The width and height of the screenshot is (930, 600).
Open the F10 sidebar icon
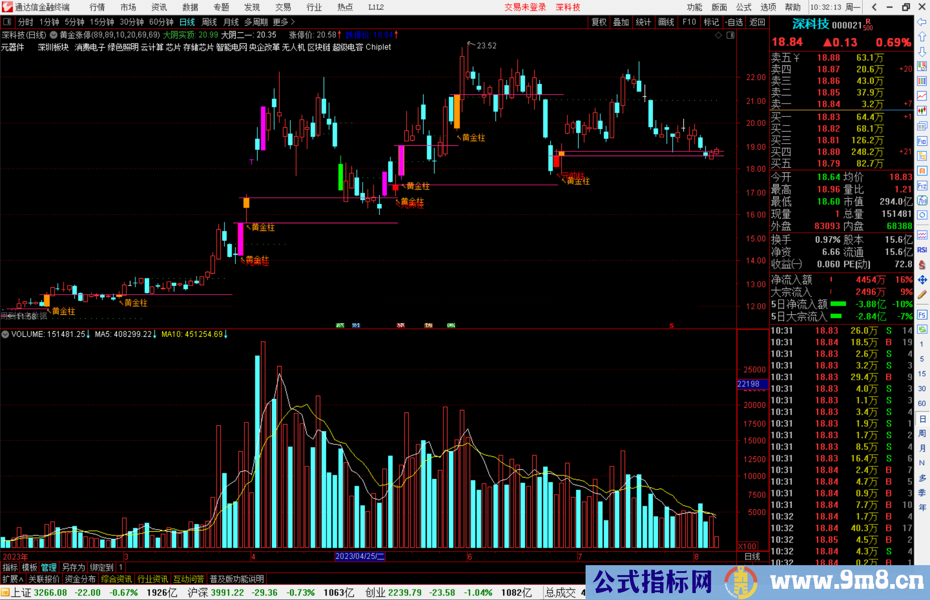click(922, 141)
